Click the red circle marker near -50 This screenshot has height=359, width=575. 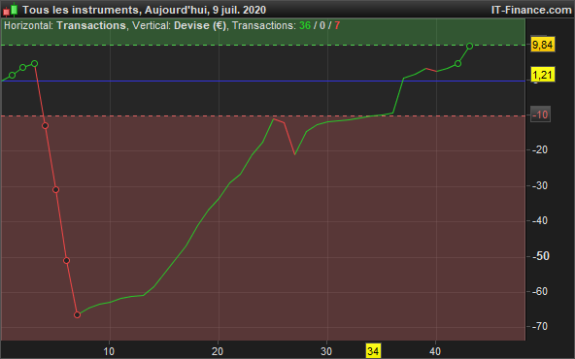pos(66,260)
